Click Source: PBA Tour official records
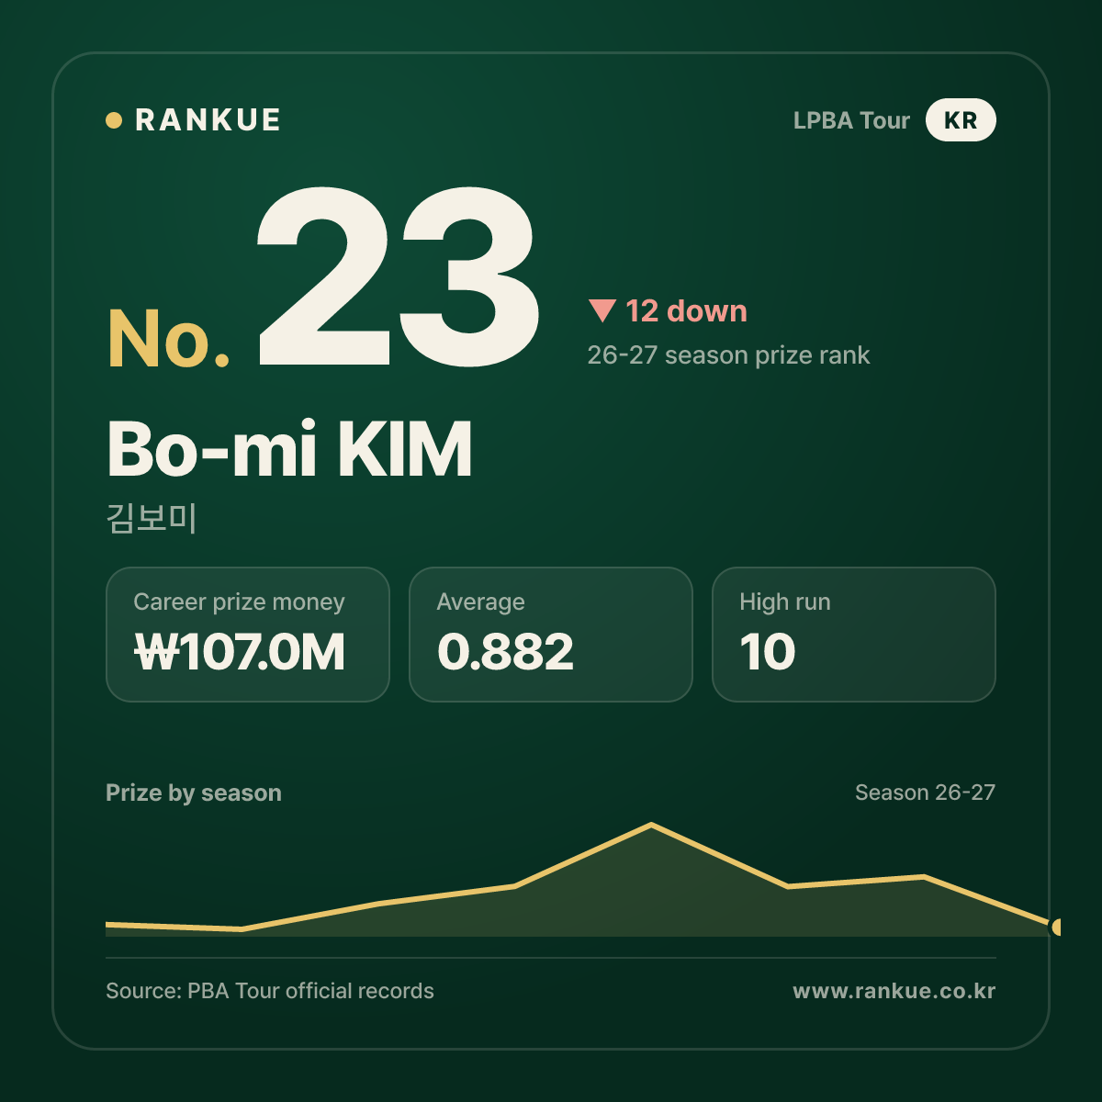The width and height of the screenshot is (1102, 1102). [270, 991]
